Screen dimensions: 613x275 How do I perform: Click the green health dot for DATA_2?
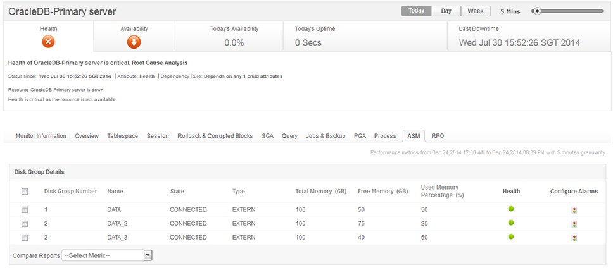(x=511, y=223)
